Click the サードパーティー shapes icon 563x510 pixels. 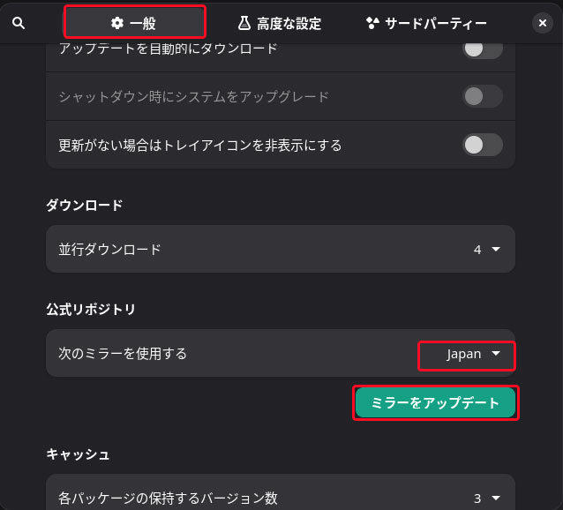pos(372,23)
